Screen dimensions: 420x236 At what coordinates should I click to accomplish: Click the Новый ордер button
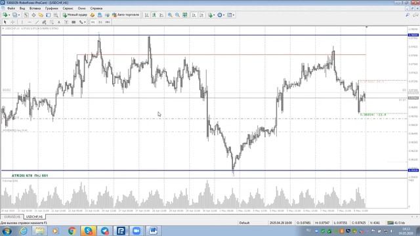pyautogui.click(x=75, y=15)
